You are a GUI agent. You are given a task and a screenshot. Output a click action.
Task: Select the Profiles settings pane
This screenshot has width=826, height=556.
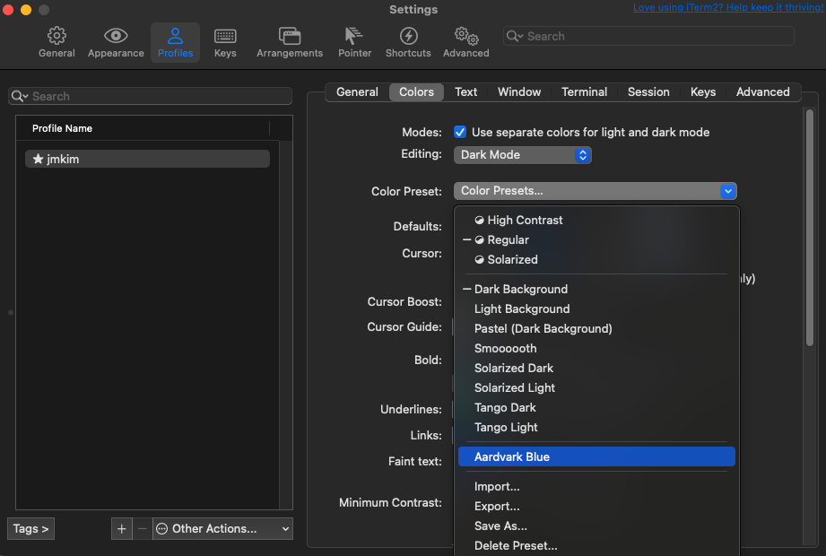pos(176,42)
